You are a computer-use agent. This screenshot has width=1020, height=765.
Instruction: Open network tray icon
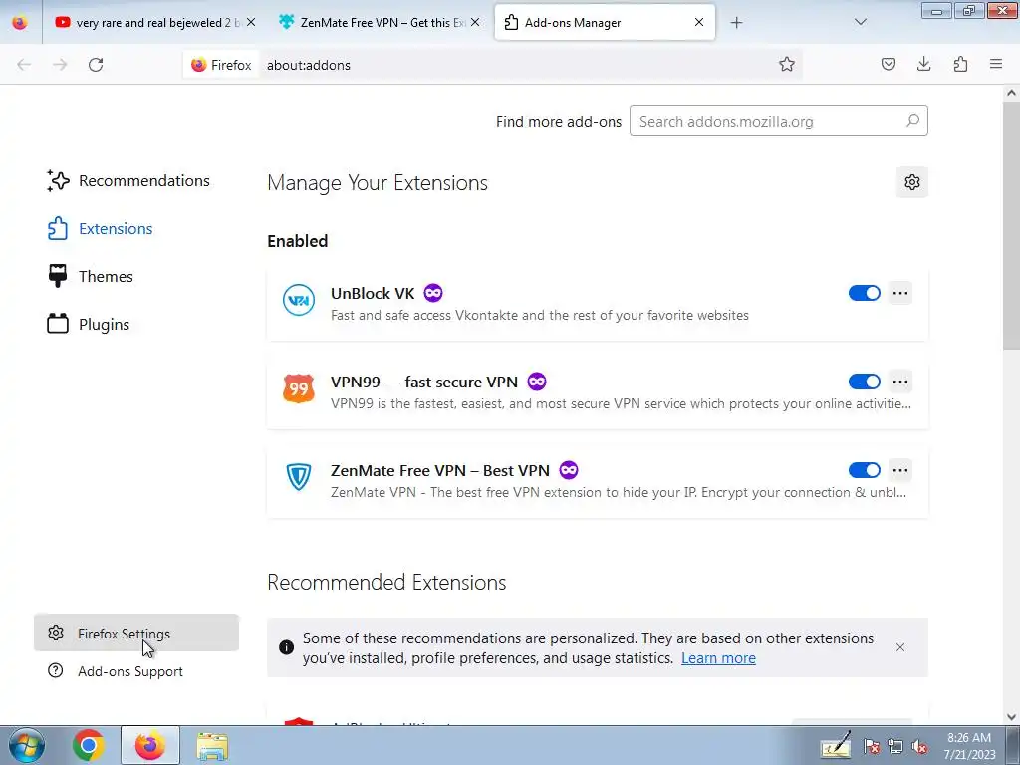[895, 746]
